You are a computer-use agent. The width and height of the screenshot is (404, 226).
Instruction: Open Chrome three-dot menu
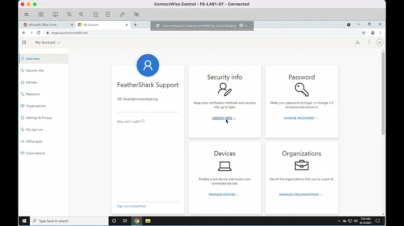coord(380,33)
